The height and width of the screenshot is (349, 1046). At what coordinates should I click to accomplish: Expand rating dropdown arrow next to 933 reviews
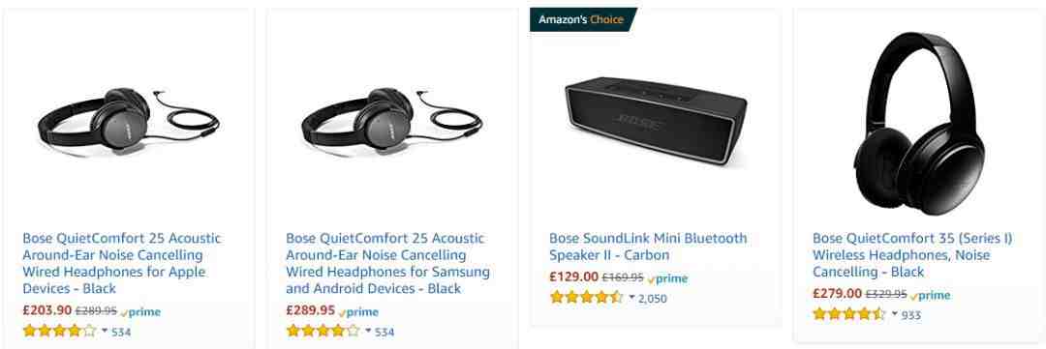point(895,313)
